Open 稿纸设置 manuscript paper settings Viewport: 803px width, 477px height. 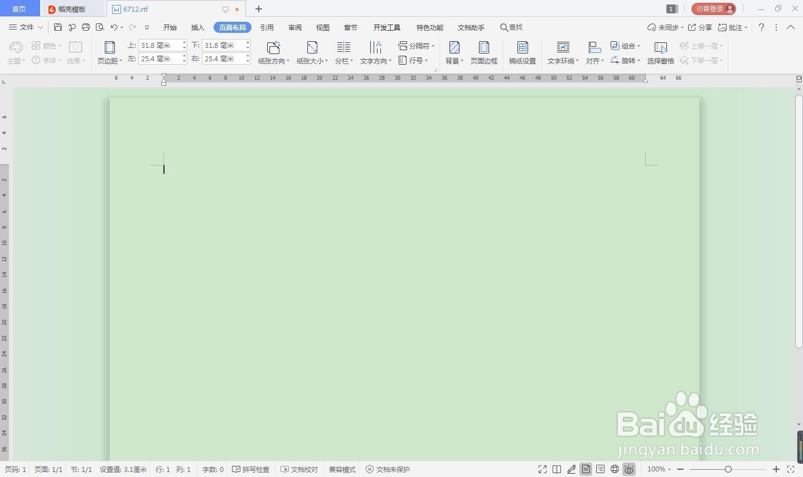tap(523, 53)
